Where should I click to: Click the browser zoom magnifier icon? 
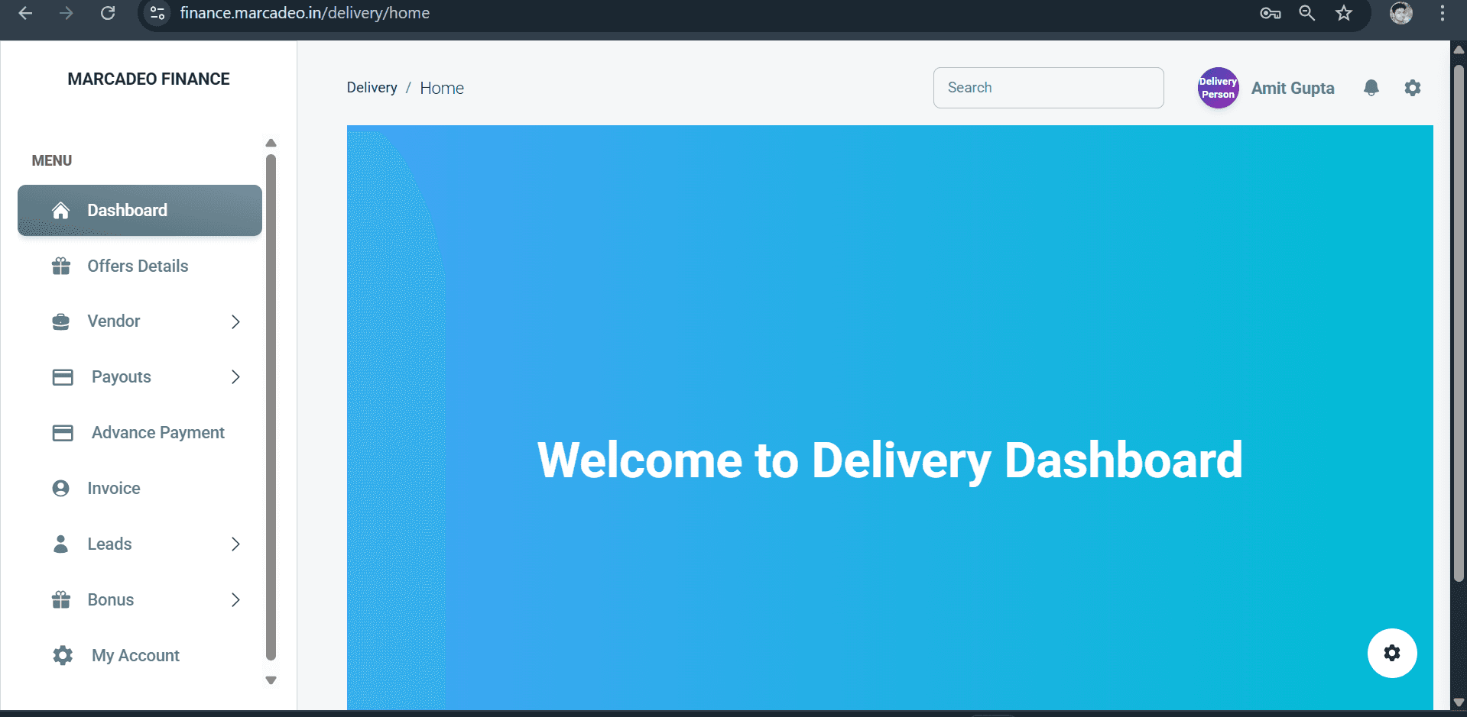1306,13
